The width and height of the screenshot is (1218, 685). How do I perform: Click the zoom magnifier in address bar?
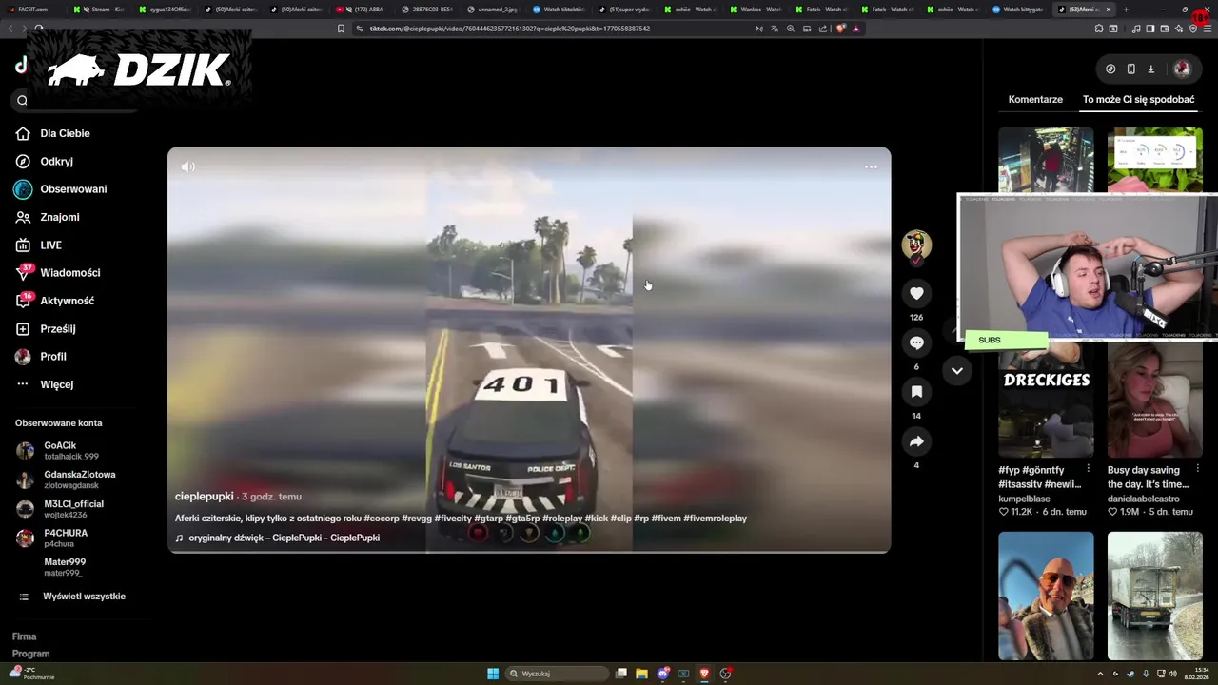(x=790, y=29)
